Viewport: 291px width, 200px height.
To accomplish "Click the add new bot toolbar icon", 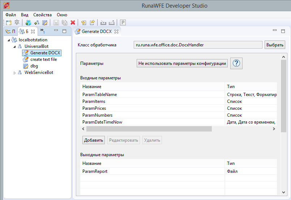I will 37,22.
